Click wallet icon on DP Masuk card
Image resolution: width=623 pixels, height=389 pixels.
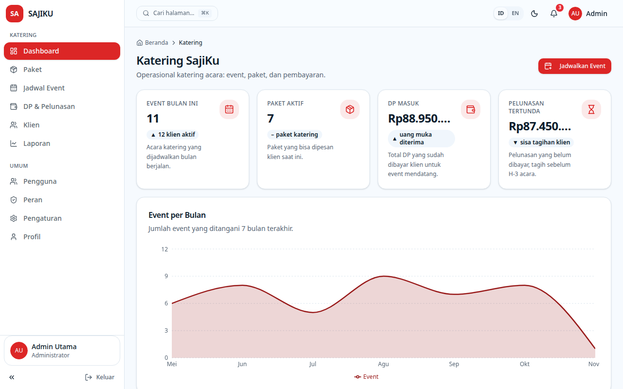point(471,109)
